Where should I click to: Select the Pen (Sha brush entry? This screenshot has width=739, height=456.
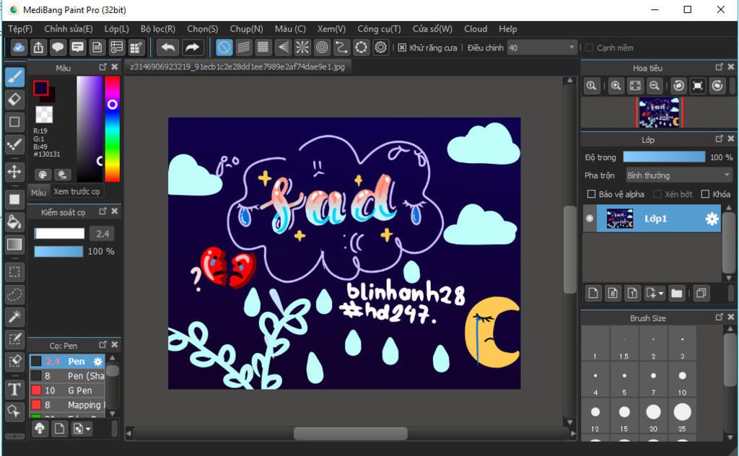67,375
